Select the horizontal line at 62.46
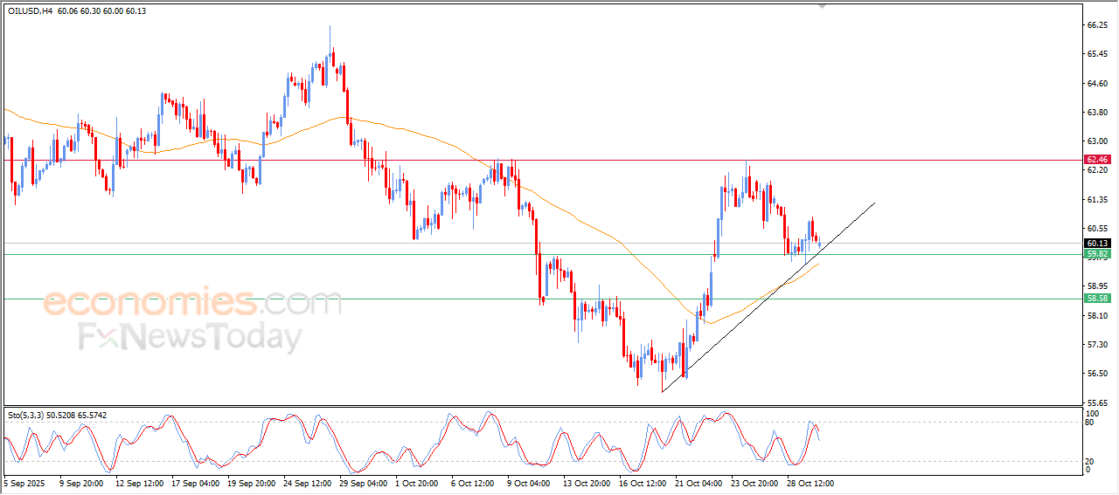 click(x=612, y=160)
